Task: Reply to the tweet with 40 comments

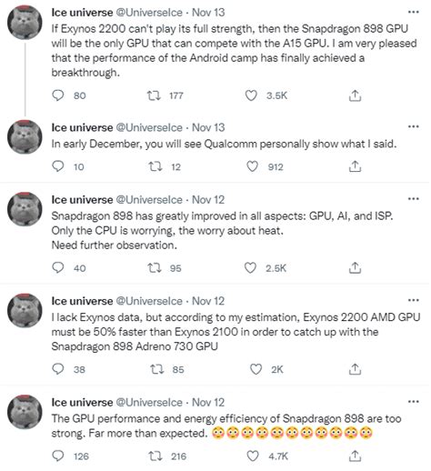Action: (58, 268)
